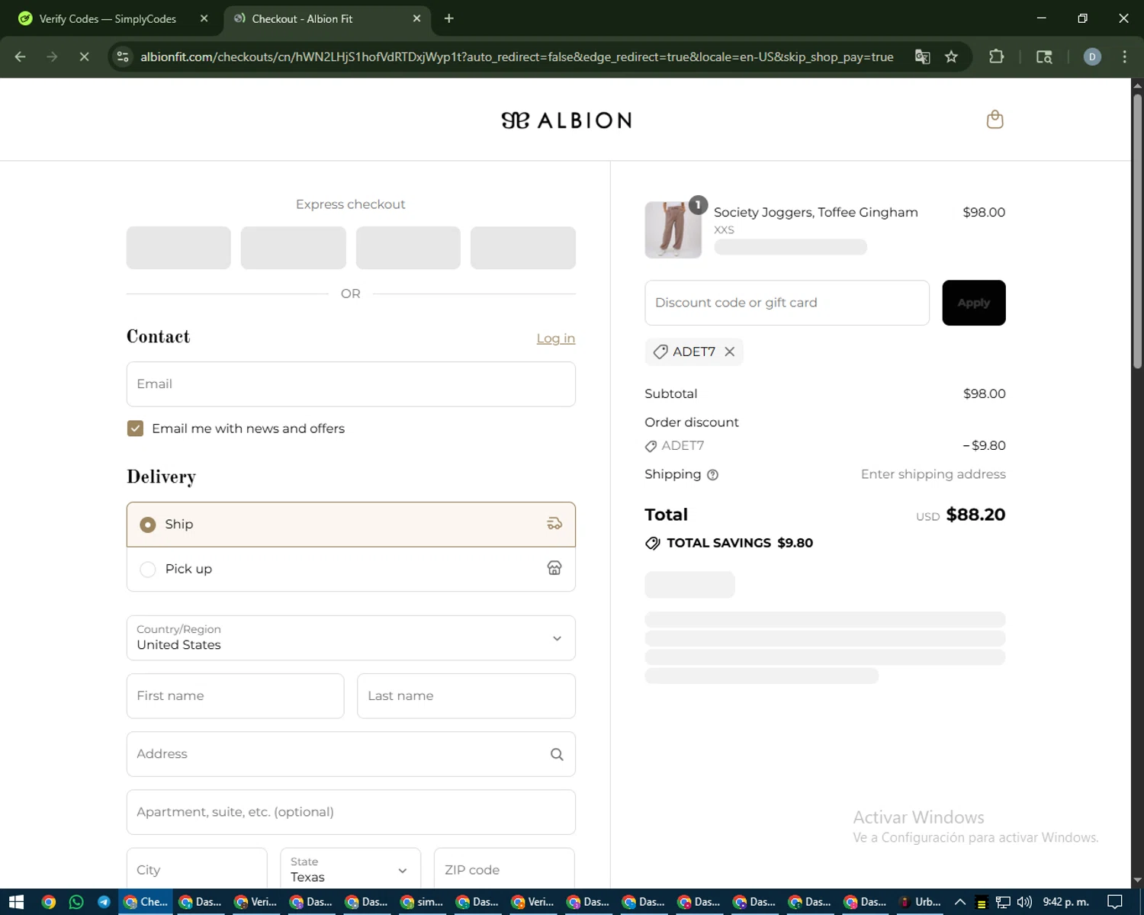The image size is (1144, 915).
Task: Open a new browser tab
Action: [448, 18]
